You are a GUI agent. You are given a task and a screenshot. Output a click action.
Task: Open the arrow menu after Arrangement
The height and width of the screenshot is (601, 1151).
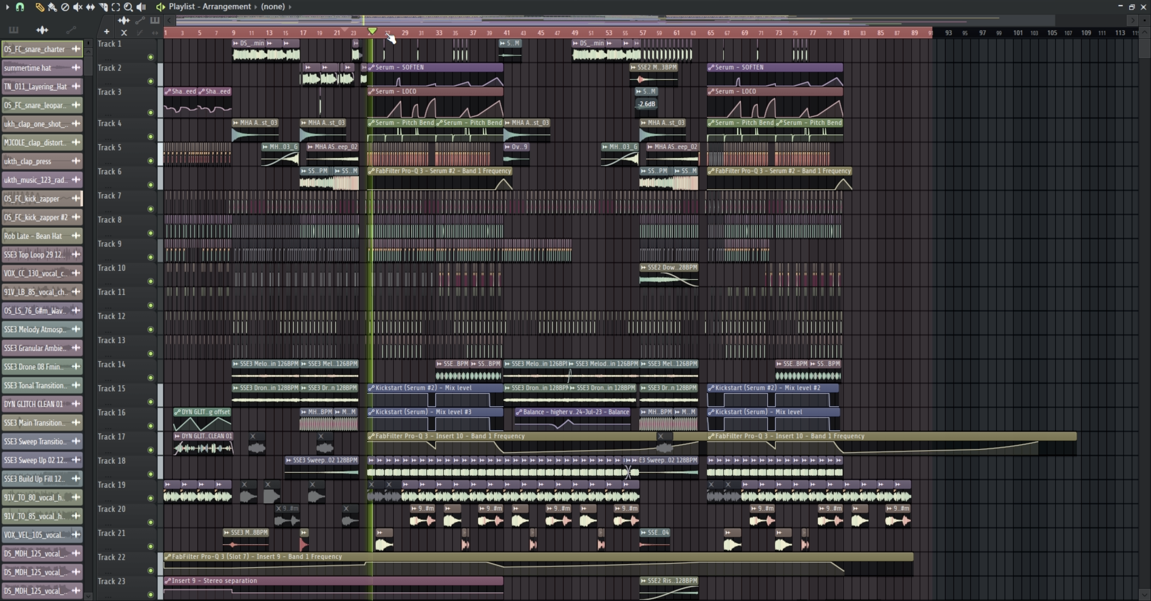click(255, 7)
